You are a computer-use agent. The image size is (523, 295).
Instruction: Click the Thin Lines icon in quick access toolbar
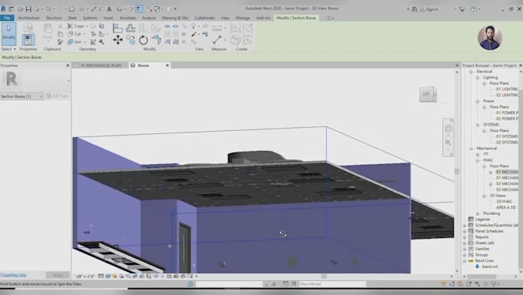[x=139, y=9]
